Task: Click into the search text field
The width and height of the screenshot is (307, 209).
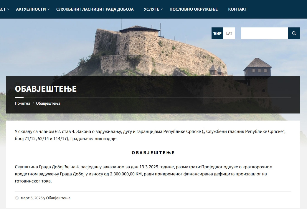Action: click(x=264, y=33)
